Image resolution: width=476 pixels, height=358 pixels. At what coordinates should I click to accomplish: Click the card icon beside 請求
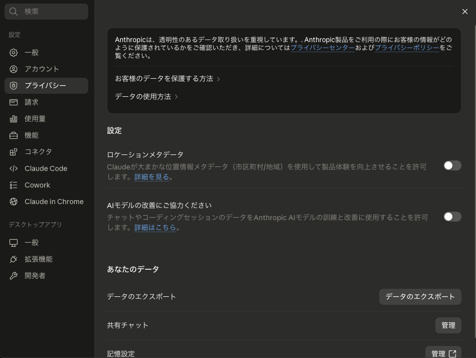tap(14, 102)
